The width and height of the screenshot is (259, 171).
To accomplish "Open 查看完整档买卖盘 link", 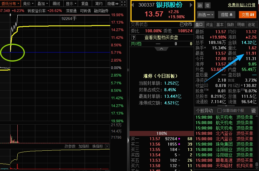I will click(x=161, y=38).
